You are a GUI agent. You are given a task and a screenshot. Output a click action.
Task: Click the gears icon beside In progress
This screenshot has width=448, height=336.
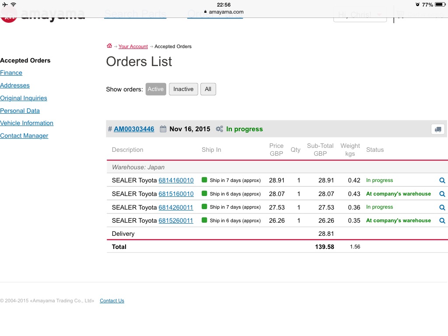pos(219,129)
